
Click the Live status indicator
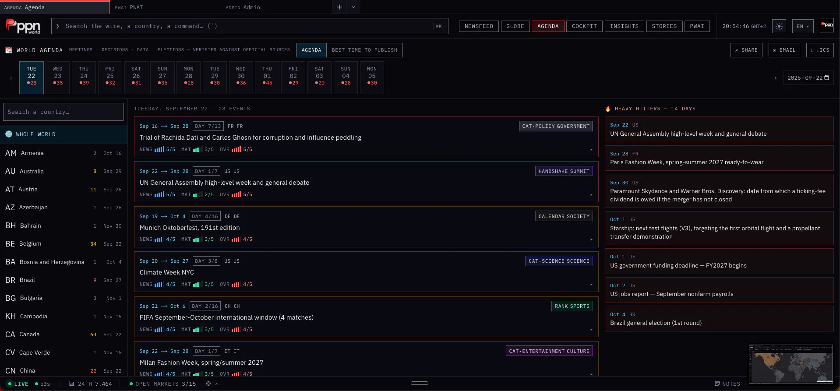click(x=18, y=384)
